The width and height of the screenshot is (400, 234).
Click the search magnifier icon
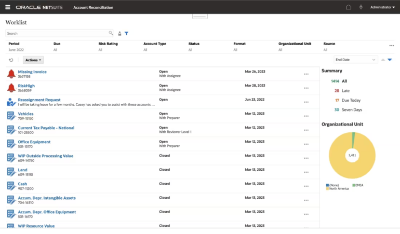[111, 33]
